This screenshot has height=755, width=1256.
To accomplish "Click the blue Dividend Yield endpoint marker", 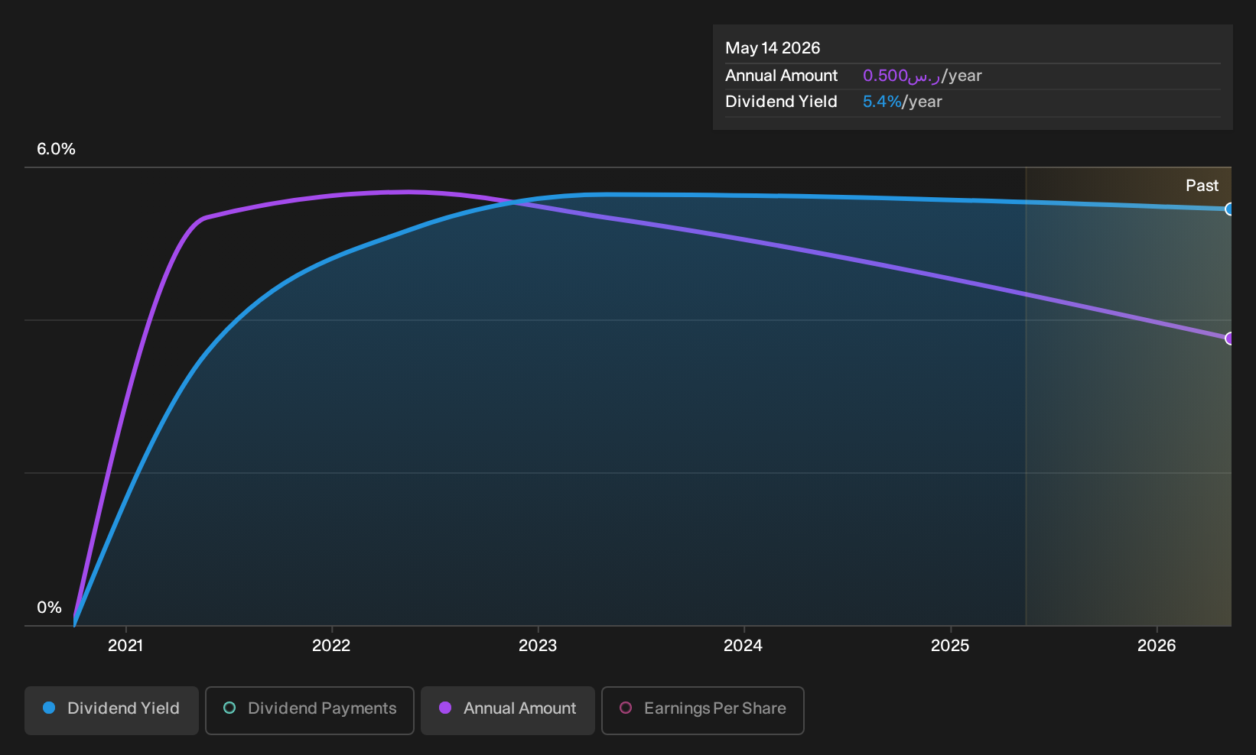I will (1230, 209).
